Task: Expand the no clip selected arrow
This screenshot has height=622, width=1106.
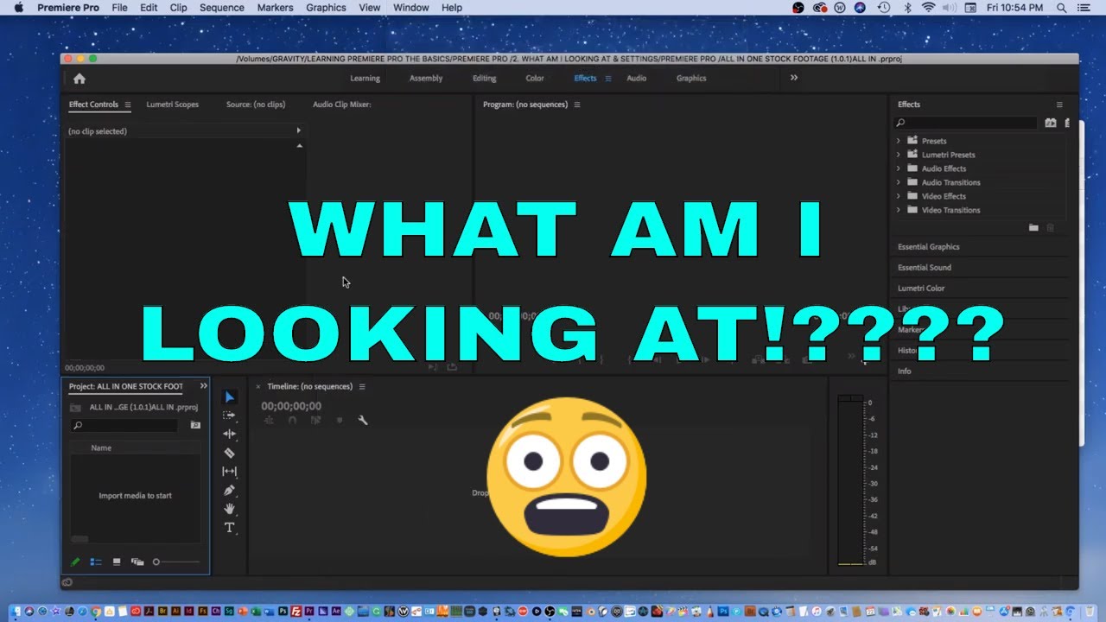Action: (299, 130)
